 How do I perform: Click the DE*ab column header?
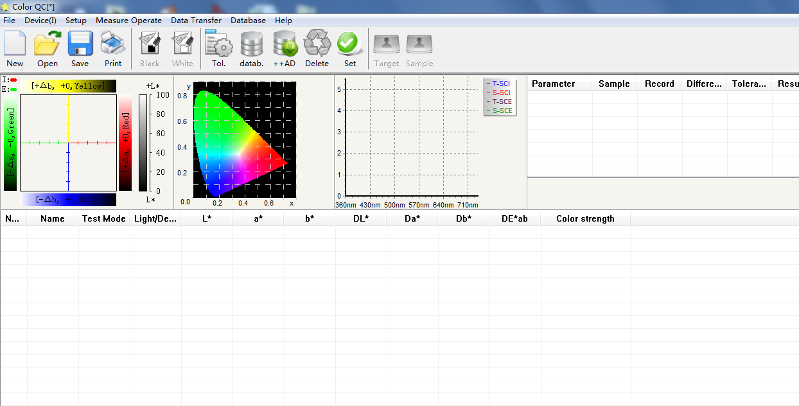(515, 218)
